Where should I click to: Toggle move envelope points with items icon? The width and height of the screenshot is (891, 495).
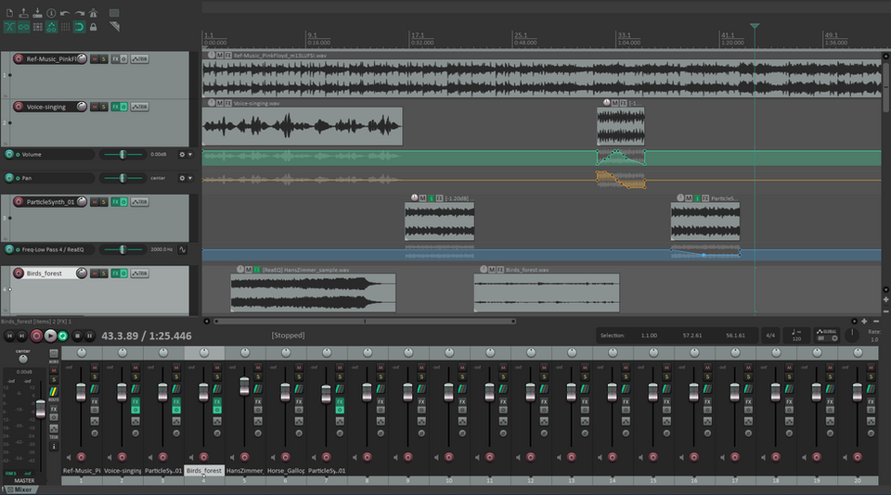tap(51, 27)
